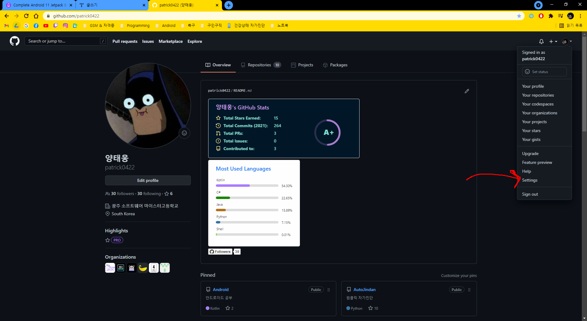Bookmark this page with star icon
587x321 pixels.
[519, 16]
